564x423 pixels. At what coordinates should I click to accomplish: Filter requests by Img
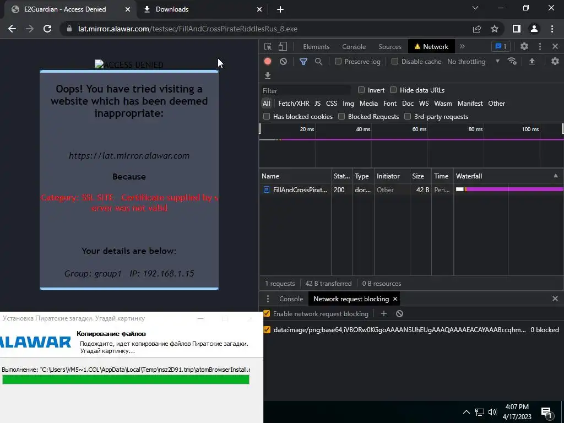click(x=348, y=104)
